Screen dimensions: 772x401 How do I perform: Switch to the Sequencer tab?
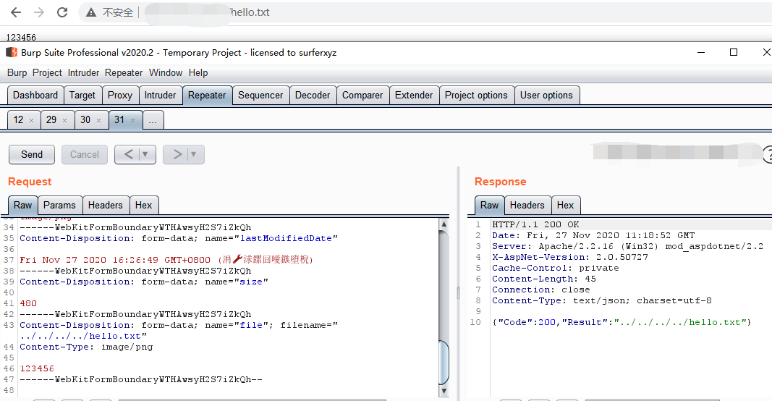pos(260,95)
